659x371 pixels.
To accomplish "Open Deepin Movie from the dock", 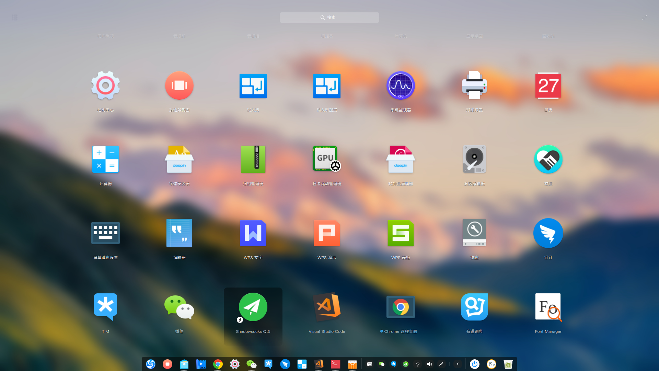I will (x=201, y=364).
